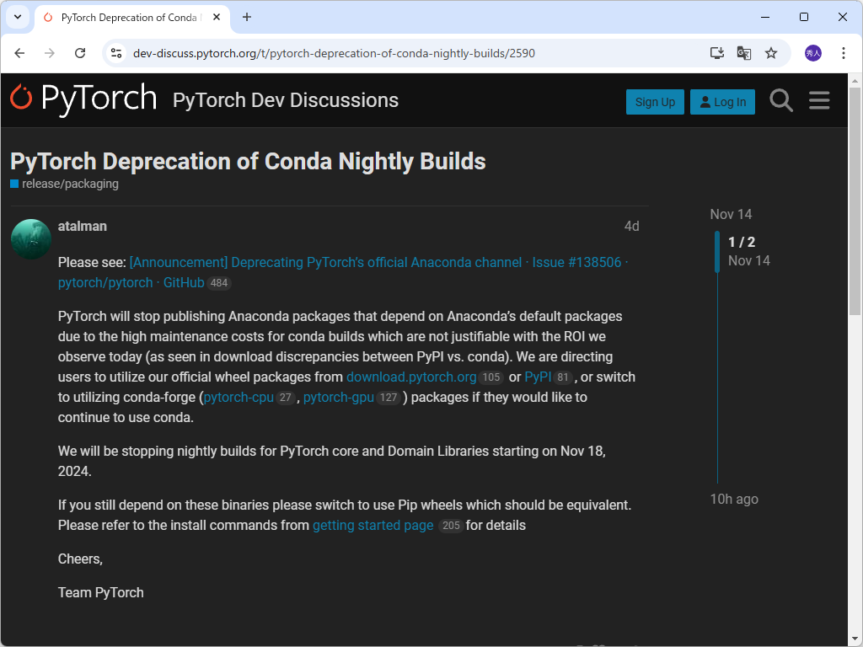The image size is (863, 647).
Task: Open the pytorch/pytorch · GitHub link
Action: (x=131, y=283)
